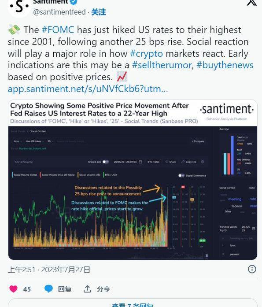This screenshot has height=307, width=262.
Task: Select the Social Context tab
Action: click(x=38, y=131)
